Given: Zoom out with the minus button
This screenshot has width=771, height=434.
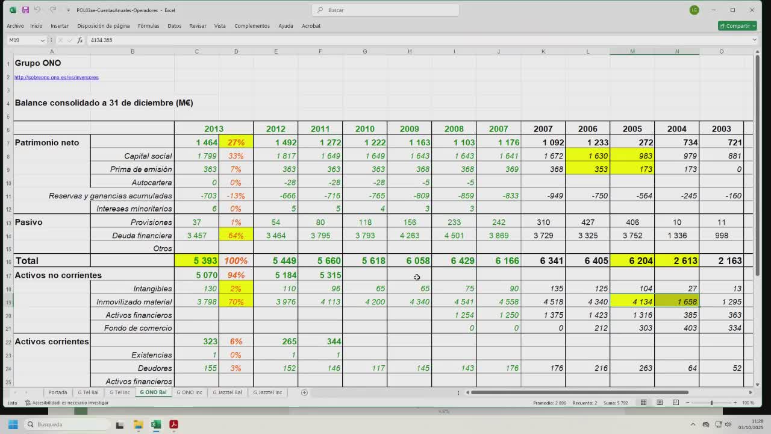Looking at the screenshot, I should point(687,403).
